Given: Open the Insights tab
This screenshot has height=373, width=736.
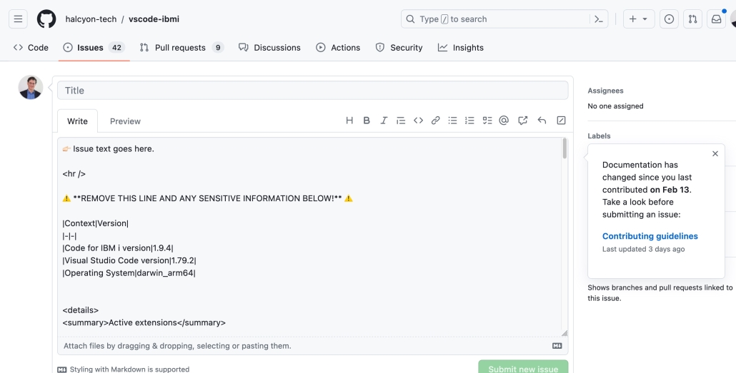Looking at the screenshot, I should (460, 47).
